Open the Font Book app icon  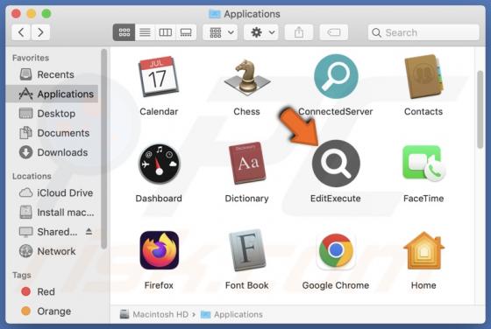coord(247,250)
